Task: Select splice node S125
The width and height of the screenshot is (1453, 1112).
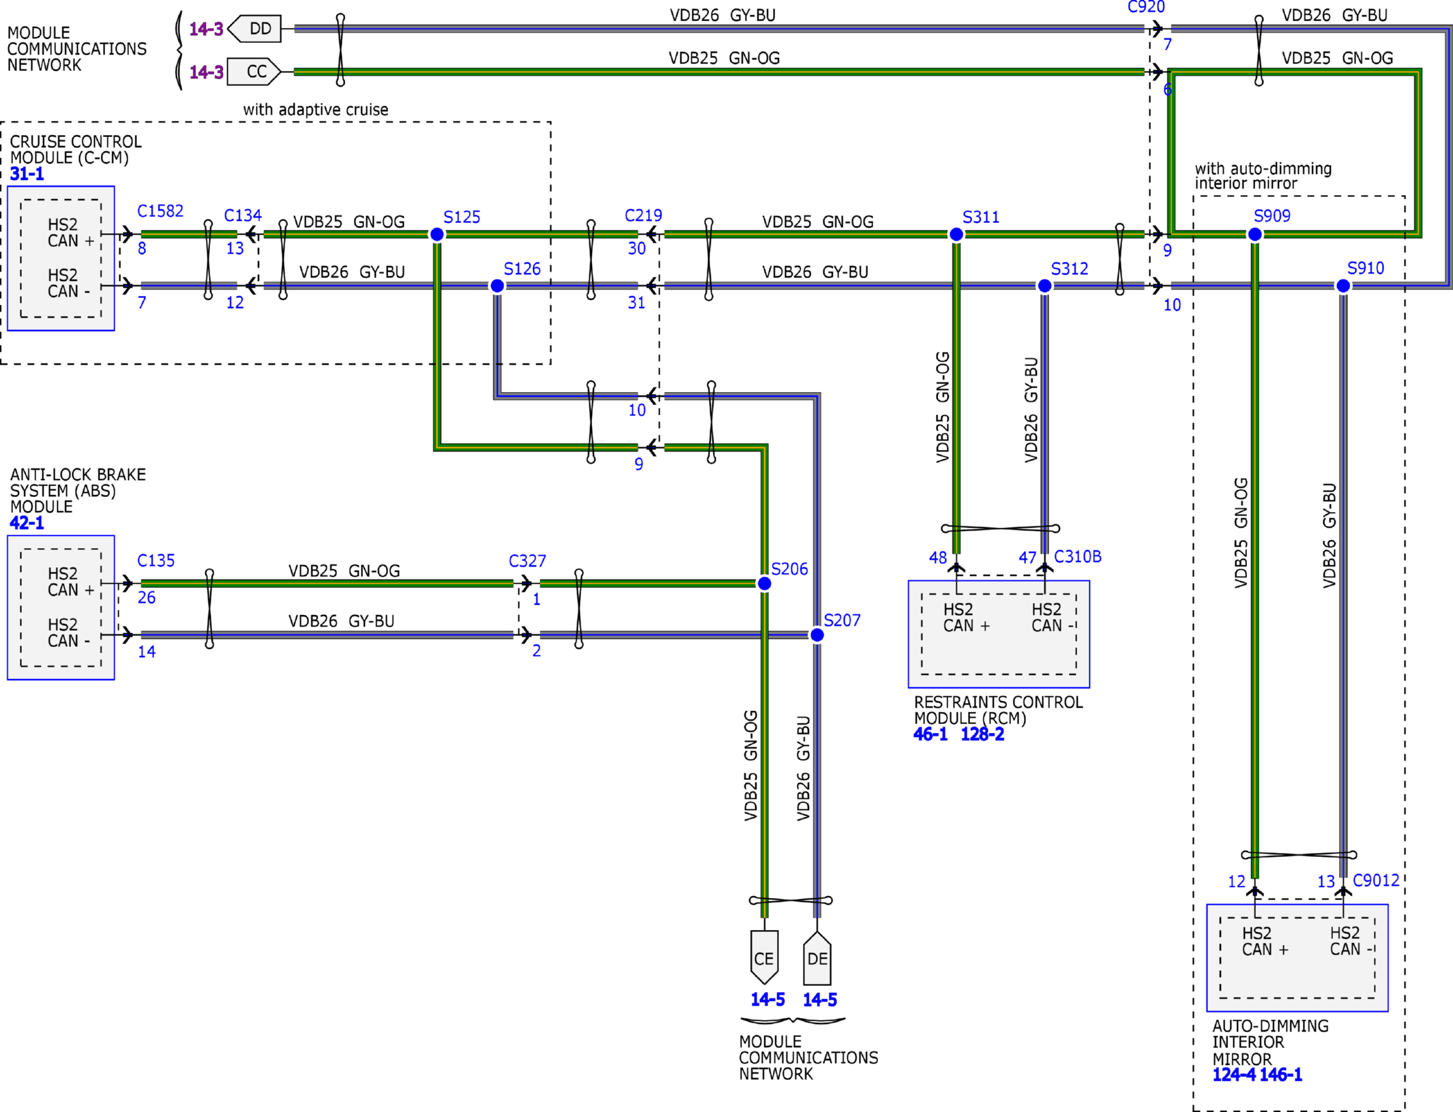Action: 437,235
